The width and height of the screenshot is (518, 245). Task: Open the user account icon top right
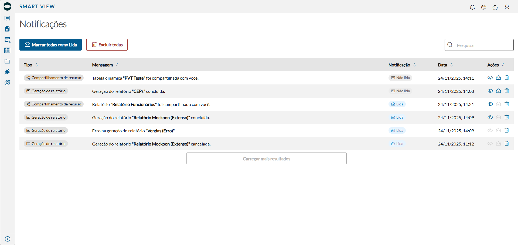point(507,7)
